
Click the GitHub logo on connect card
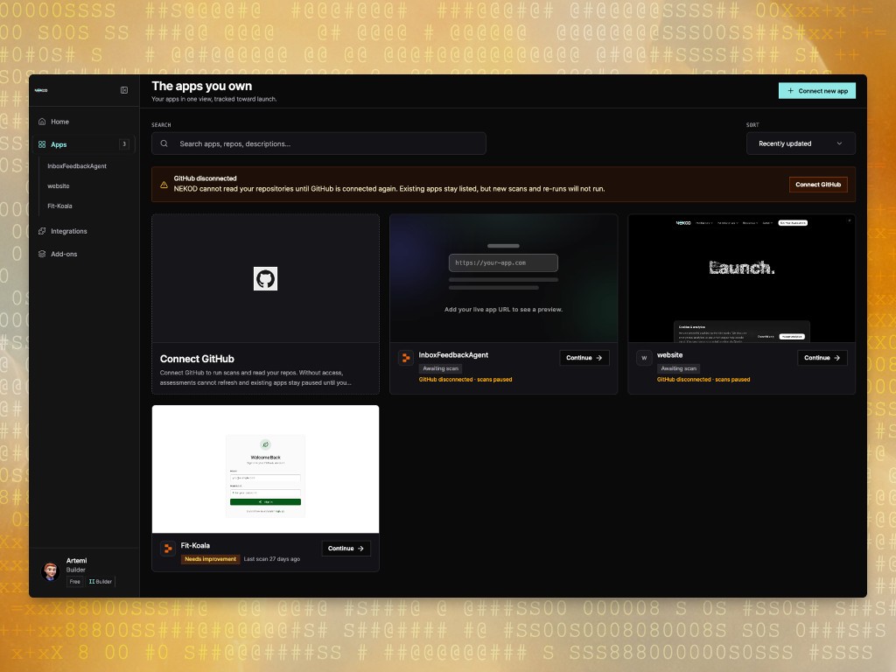pos(265,279)
